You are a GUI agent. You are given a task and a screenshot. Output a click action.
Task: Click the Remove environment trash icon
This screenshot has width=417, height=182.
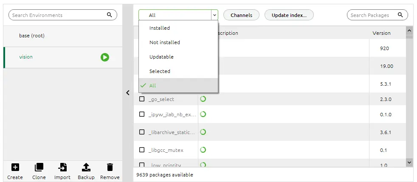pos(110,167)
